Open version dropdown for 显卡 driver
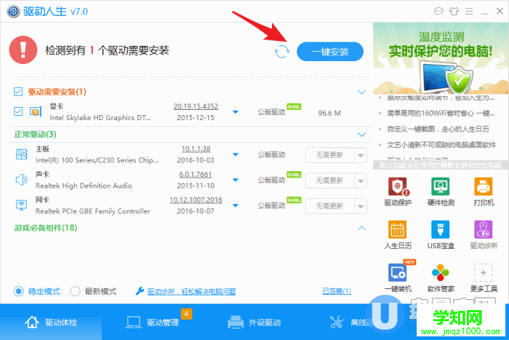The image size is (509, 340). coord(236,112)
